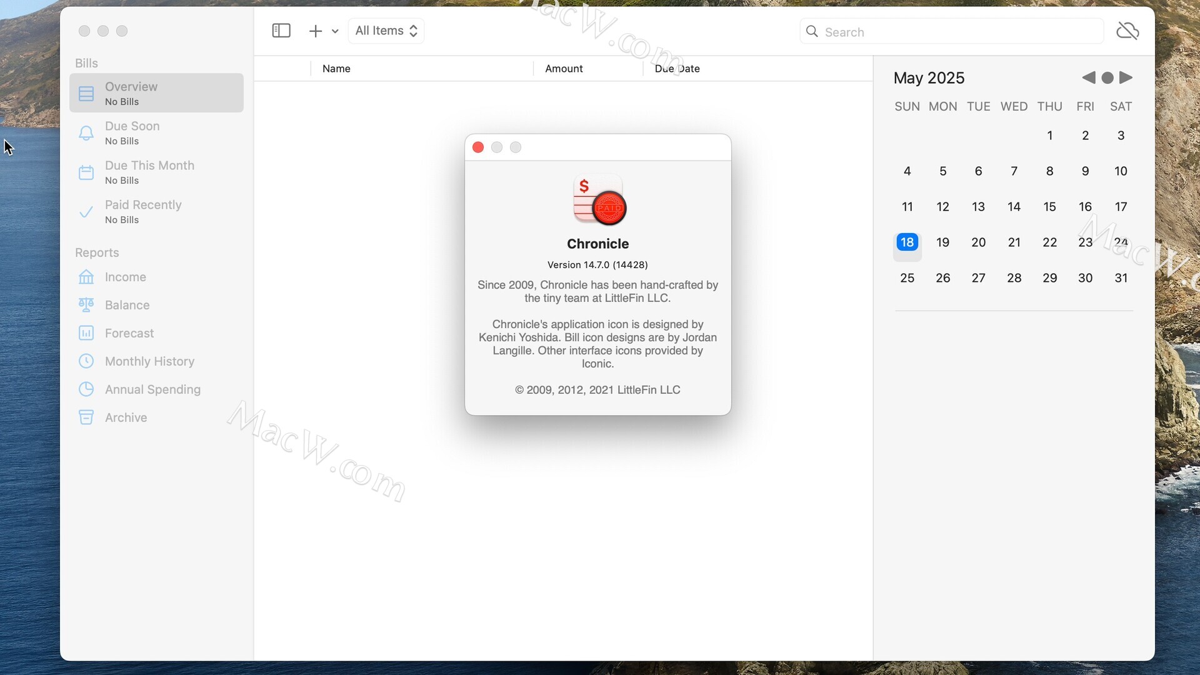Click the Annual Spending pie icon
1200x675 pixels.
86,389
